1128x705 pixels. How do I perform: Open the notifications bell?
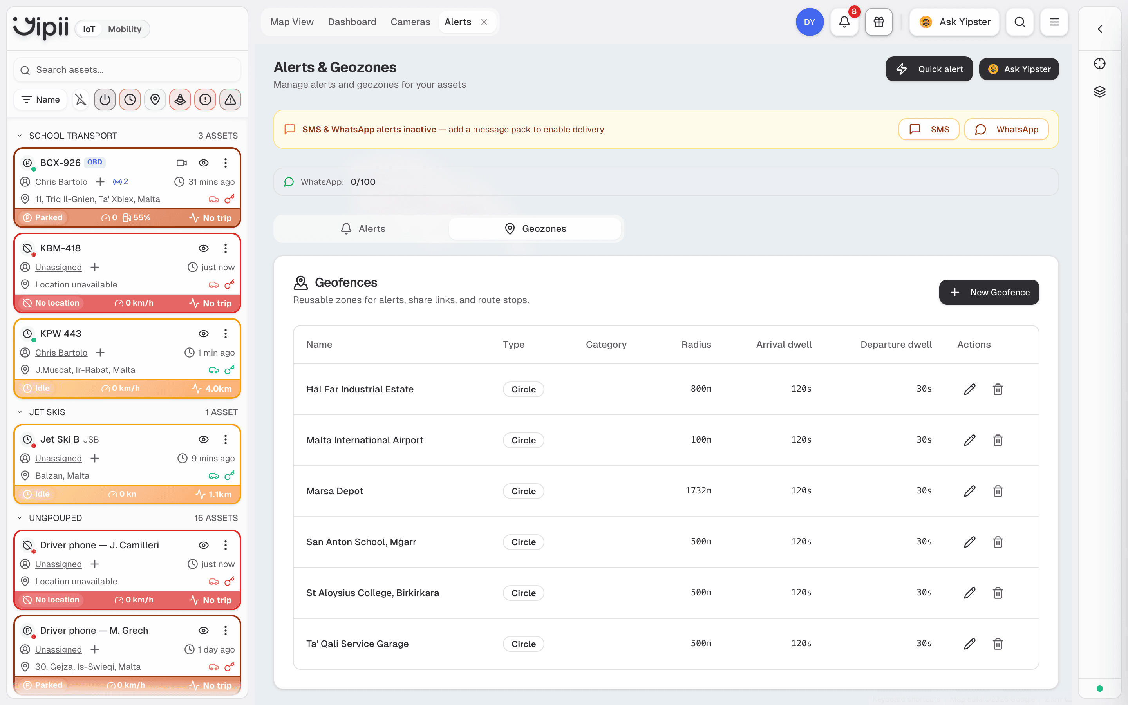[x=844, y=22]
